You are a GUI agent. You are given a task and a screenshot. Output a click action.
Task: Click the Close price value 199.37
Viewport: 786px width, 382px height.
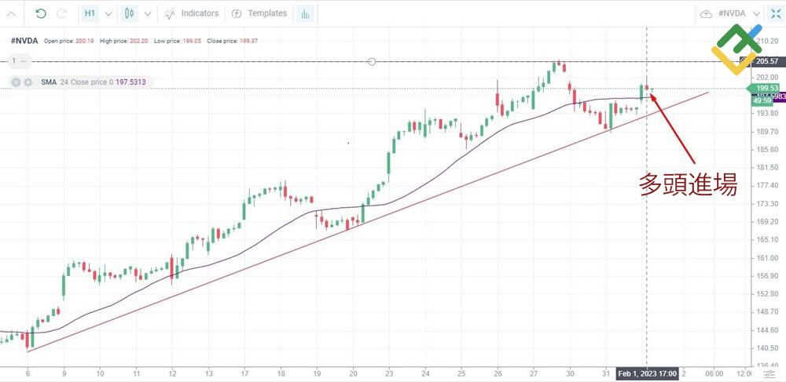pos(248,41)
